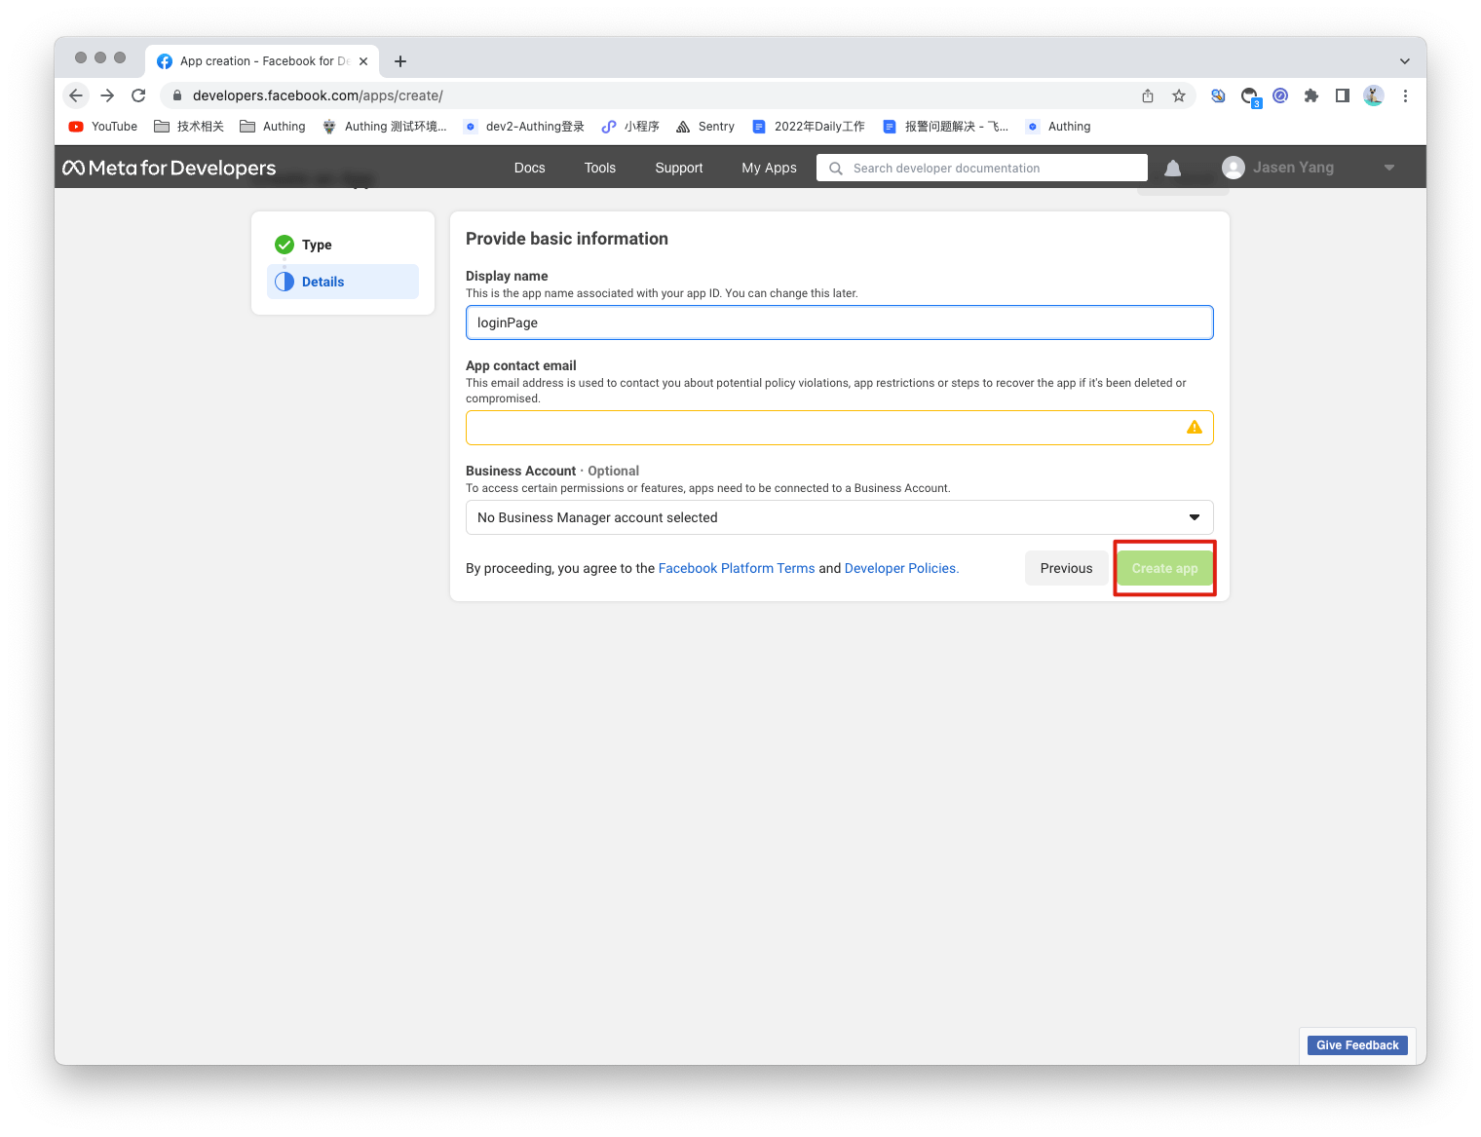Select the Details step in sidebar
Viewport: 1481px width, 1137px height.
click(323, 282)
